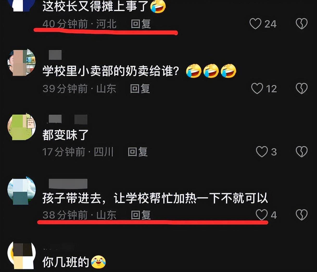Like the 小卖部 comment with 12 likes
The height and width of the screenshot is (272, 317).
[x=257, y=89]
